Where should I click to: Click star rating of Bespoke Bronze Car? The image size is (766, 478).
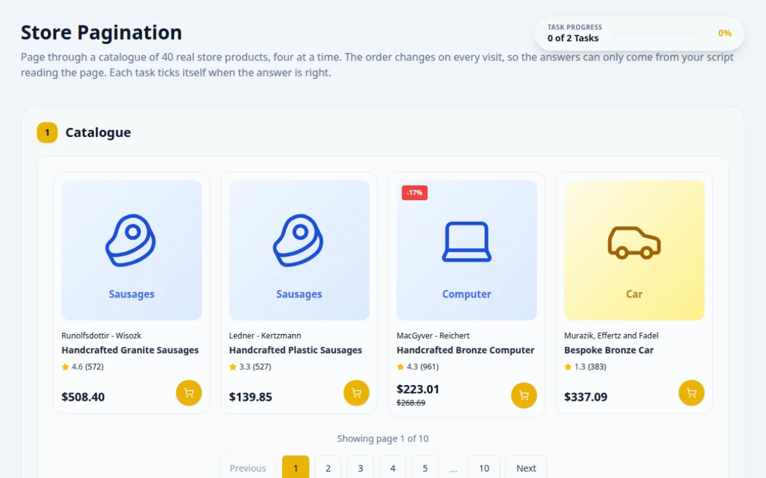click(585, 366)
